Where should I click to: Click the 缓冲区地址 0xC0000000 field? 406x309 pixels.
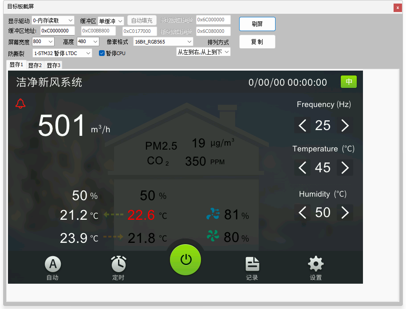[58, 31]
